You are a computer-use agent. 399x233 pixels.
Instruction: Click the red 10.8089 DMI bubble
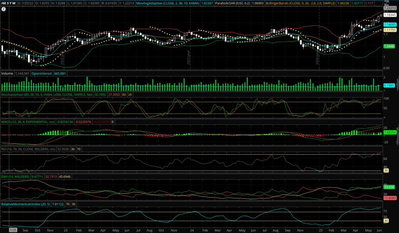coord(390,198)
